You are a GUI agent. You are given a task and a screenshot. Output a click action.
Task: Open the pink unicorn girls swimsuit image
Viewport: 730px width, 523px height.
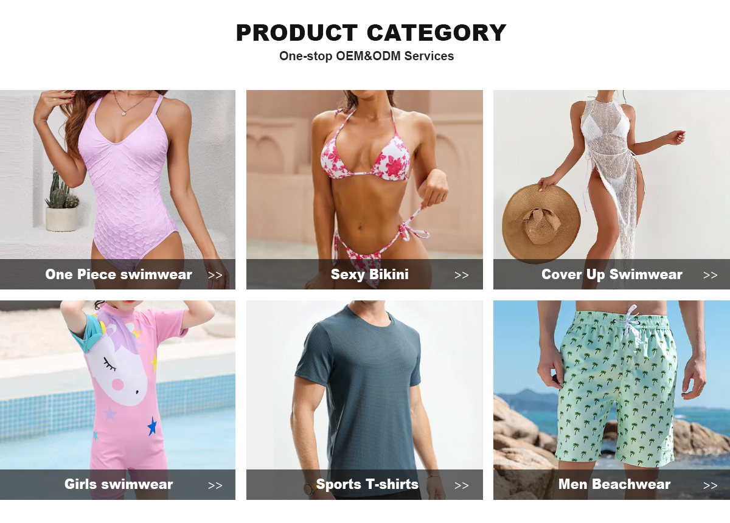tap(117, 385)
